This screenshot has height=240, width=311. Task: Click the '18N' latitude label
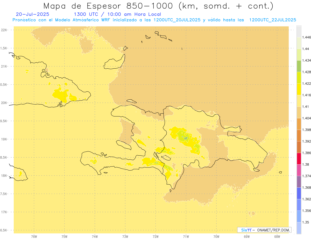point(4,176)
